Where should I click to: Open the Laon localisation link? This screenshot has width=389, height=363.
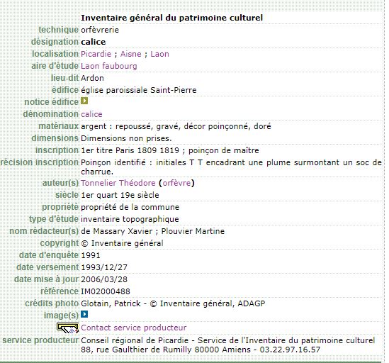tap(159, 54)
